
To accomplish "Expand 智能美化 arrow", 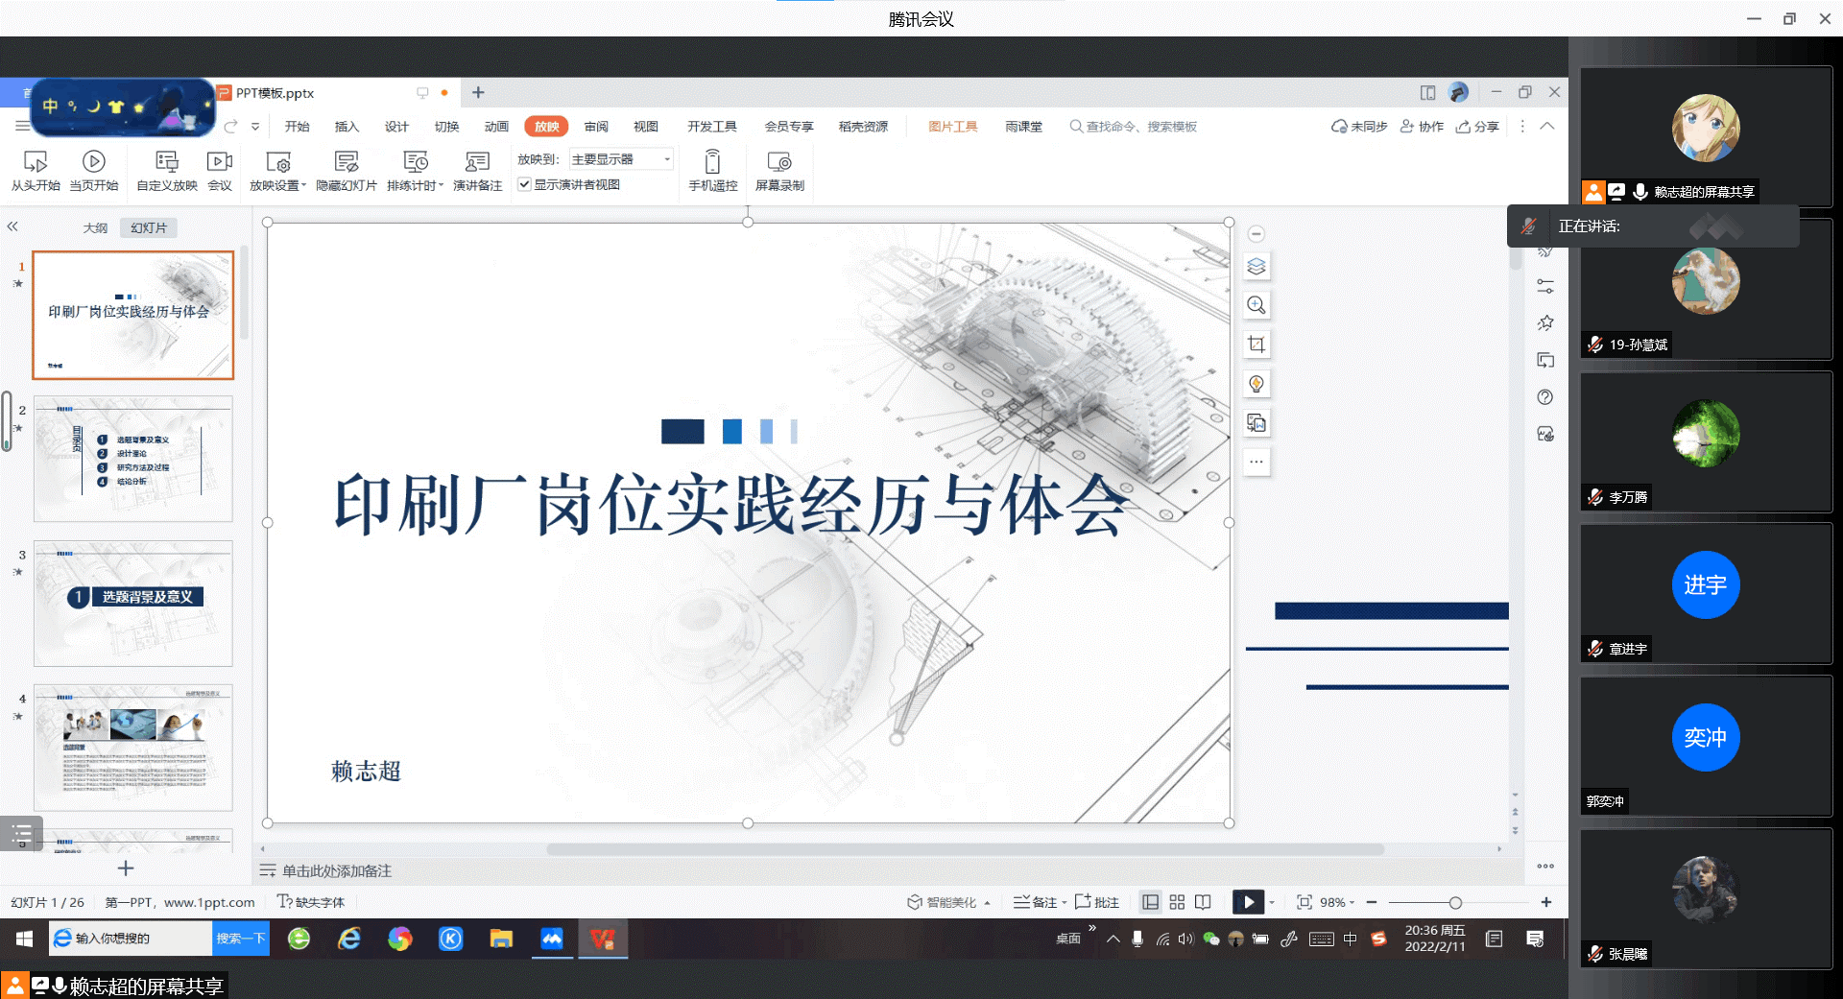I will [x=987, y=902].
